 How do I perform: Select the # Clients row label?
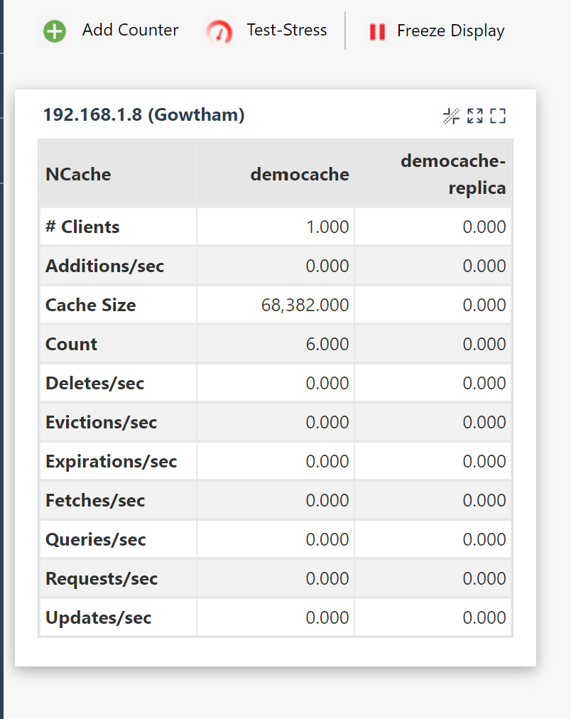pyautogui.click(x=82, y=227)
